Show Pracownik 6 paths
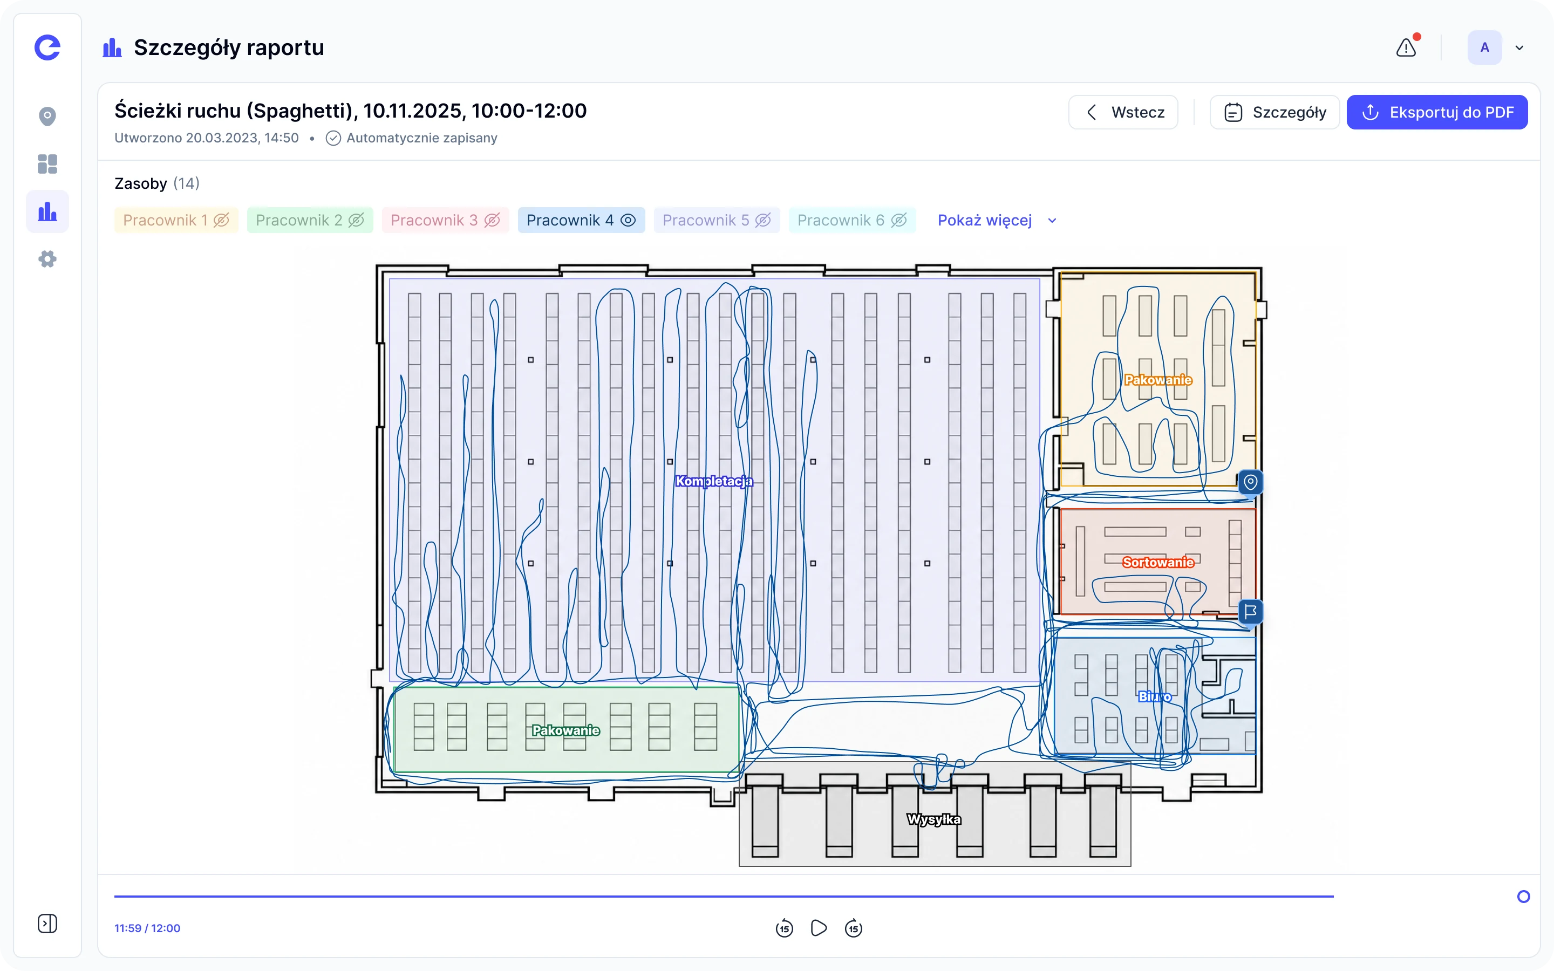 852,220
